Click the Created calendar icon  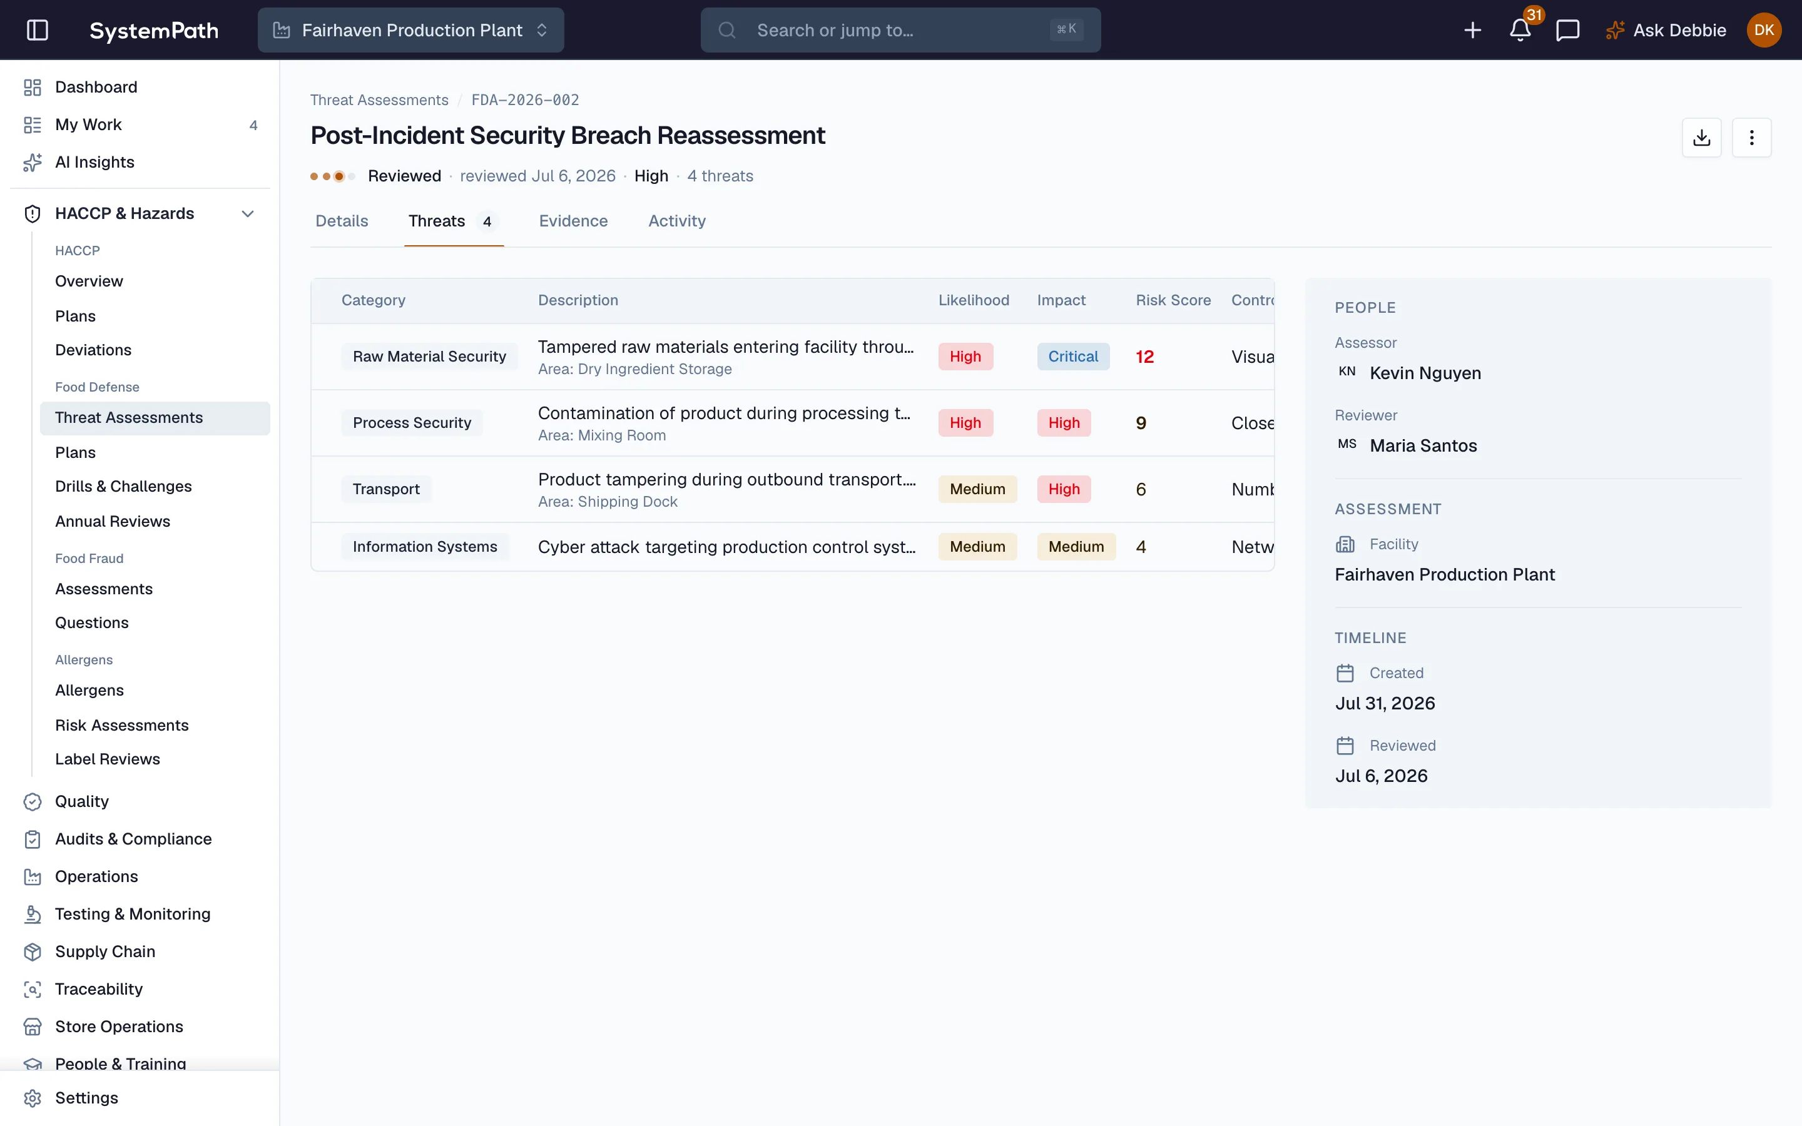[x=1345, y=673]
